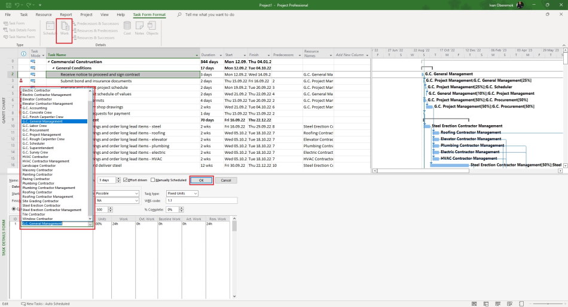Open the Report ribbon tab

pyautogui.click(x=66, y=15)
